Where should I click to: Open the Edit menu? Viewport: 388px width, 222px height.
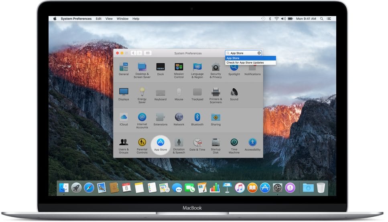[98, 18]
